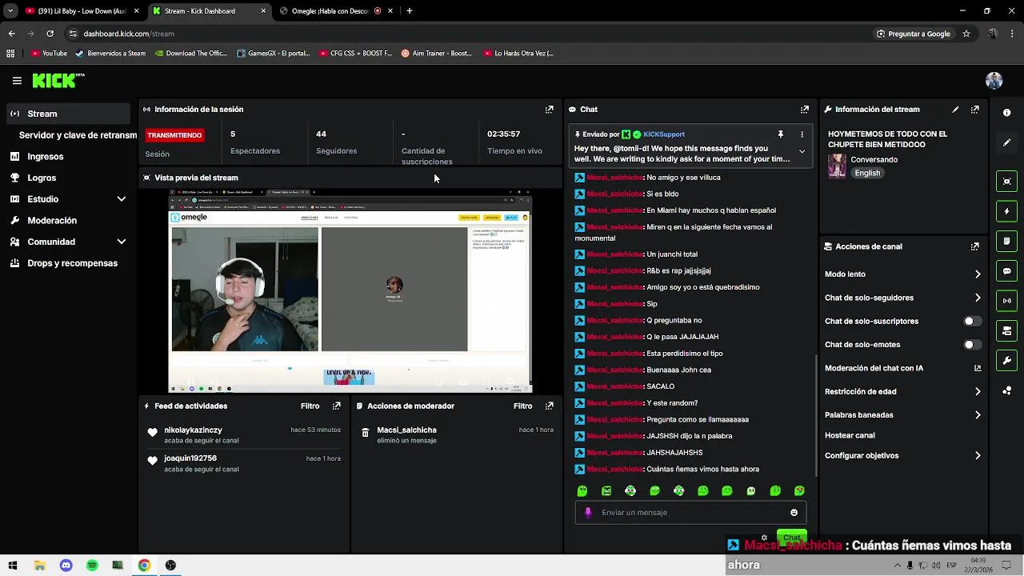Pop out the Feed de actividades panel
The width and height of the screenshot is (1024, 576).
[336, 406]
